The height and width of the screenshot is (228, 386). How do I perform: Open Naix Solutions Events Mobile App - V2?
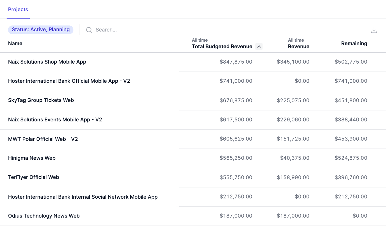(55, 120)
